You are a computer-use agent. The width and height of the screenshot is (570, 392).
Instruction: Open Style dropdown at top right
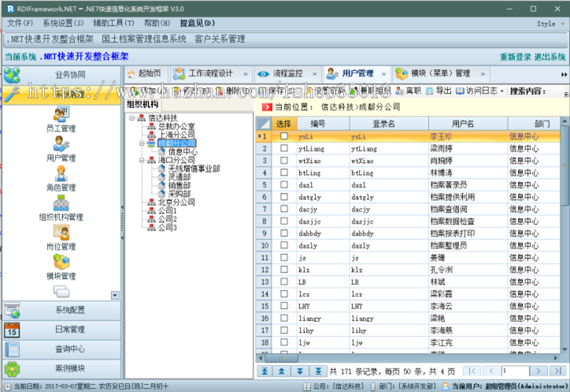(x=550, y=24)
